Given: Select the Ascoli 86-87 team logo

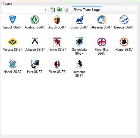Looking at the screenshot, I should [x=57, y=20].
